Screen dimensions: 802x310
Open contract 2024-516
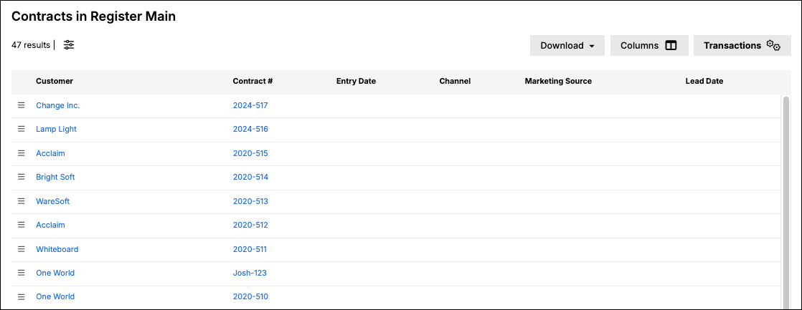pyautogui.click(x=250, y=129)
